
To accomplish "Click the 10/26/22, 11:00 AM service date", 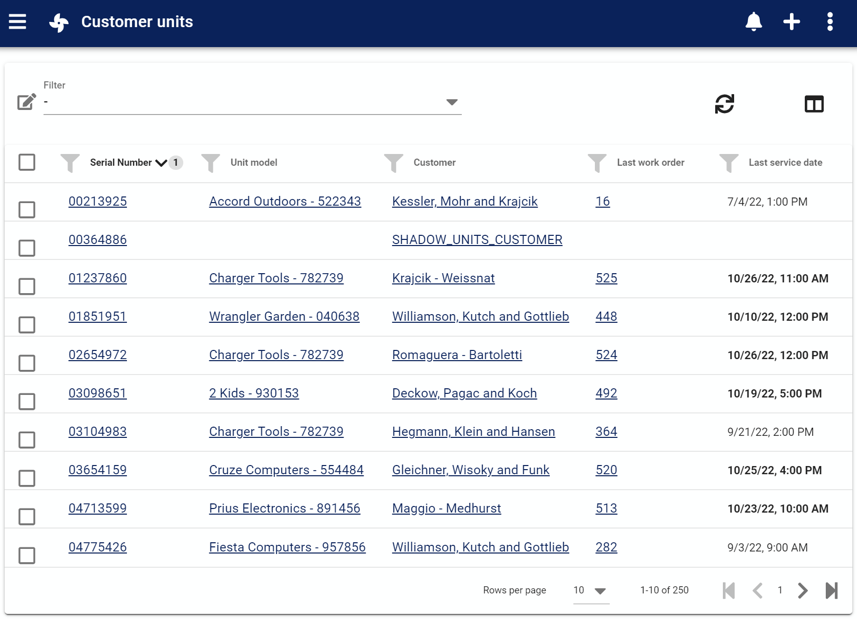I will [x=778, y=278].
